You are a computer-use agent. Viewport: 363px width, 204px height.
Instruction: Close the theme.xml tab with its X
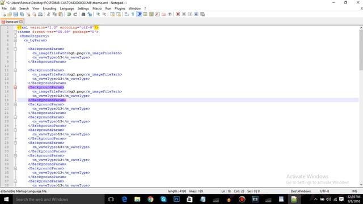(21, 22)
